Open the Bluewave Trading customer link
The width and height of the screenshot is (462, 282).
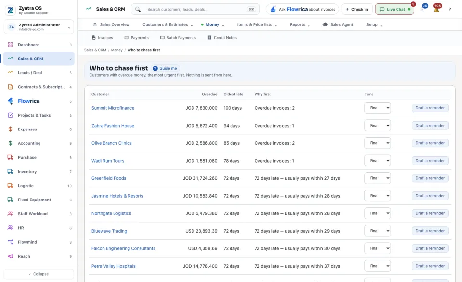tap(109, 231)
